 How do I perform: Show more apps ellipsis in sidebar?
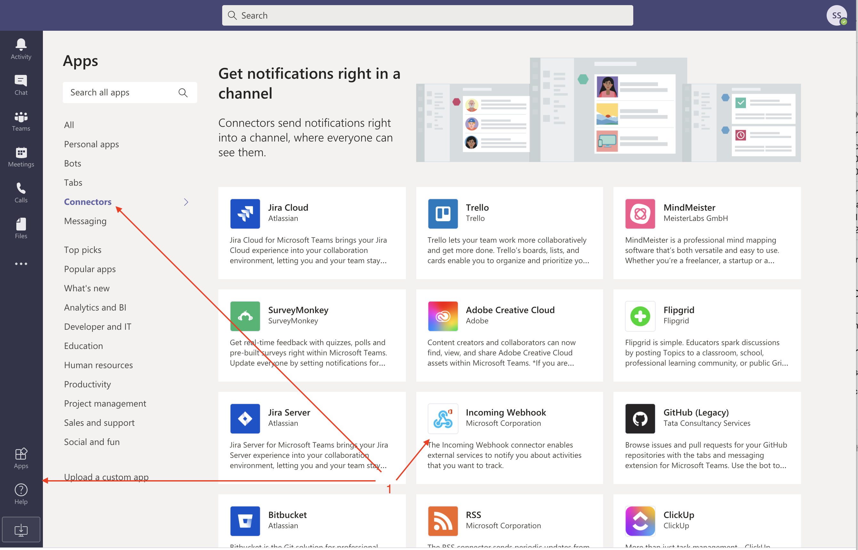pyautogui.click(x=21, y=263)
